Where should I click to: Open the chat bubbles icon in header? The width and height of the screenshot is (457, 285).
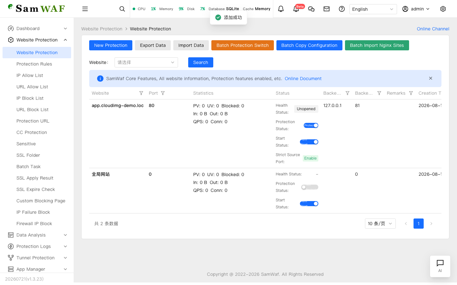311,9
